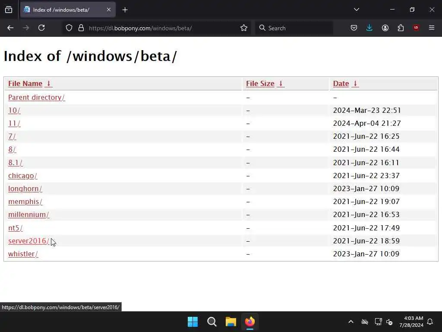Open the millennium/ folder link
The image size is (442, 332).
tap(29, 214)
